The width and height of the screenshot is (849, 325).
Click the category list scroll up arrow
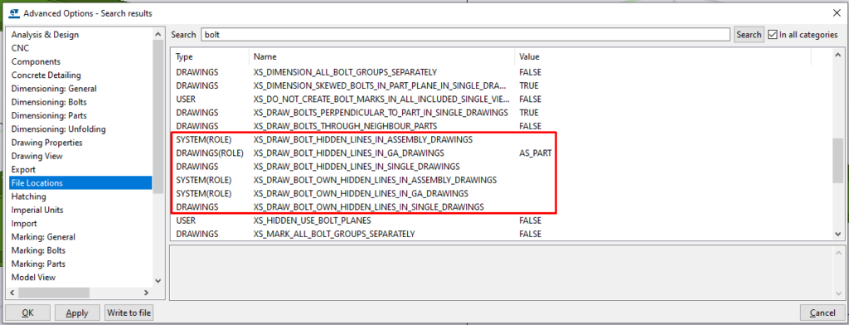click(x=158, y=35)
